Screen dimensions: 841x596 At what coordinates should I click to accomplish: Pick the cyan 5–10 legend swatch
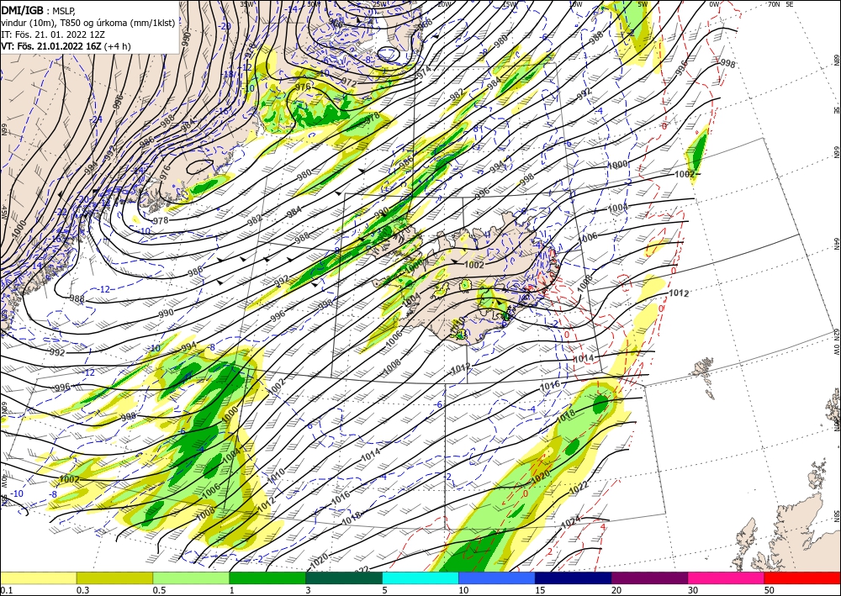click(420, 578)
